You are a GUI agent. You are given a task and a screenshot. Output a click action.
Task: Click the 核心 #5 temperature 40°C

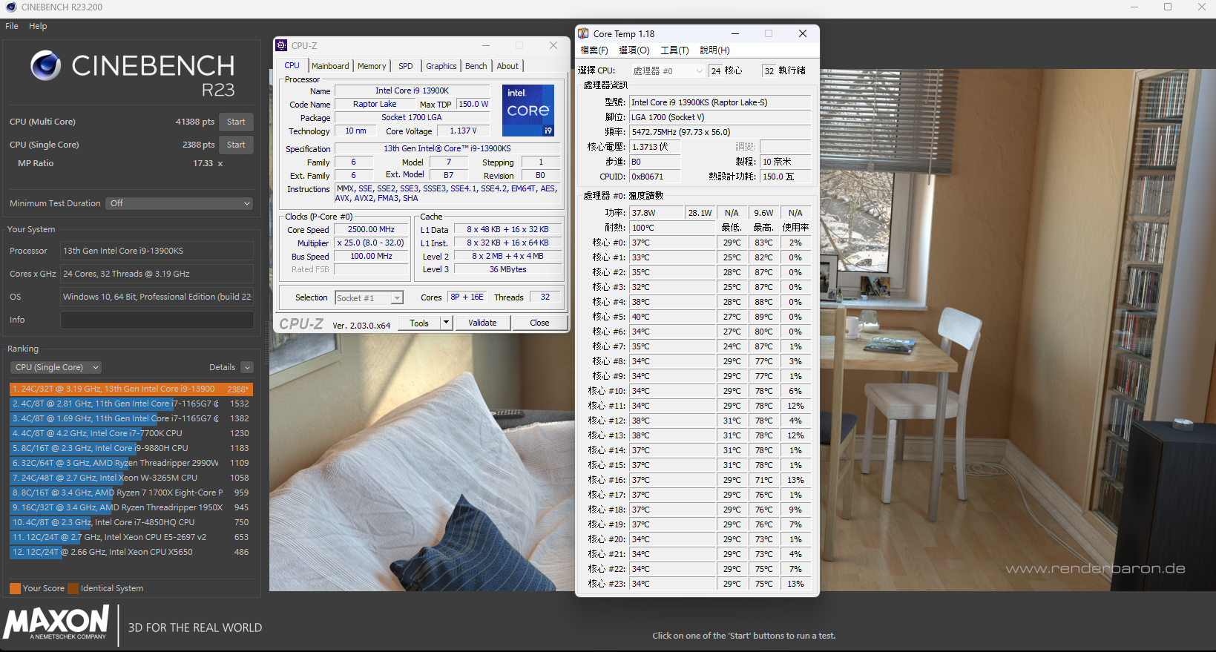point(672,317)
